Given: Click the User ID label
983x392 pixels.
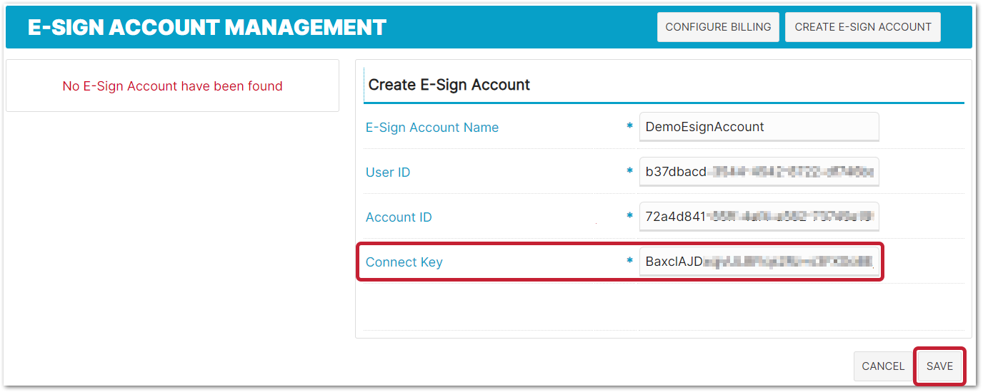Looking at the screenshot, I should click(x=388, y=172).
